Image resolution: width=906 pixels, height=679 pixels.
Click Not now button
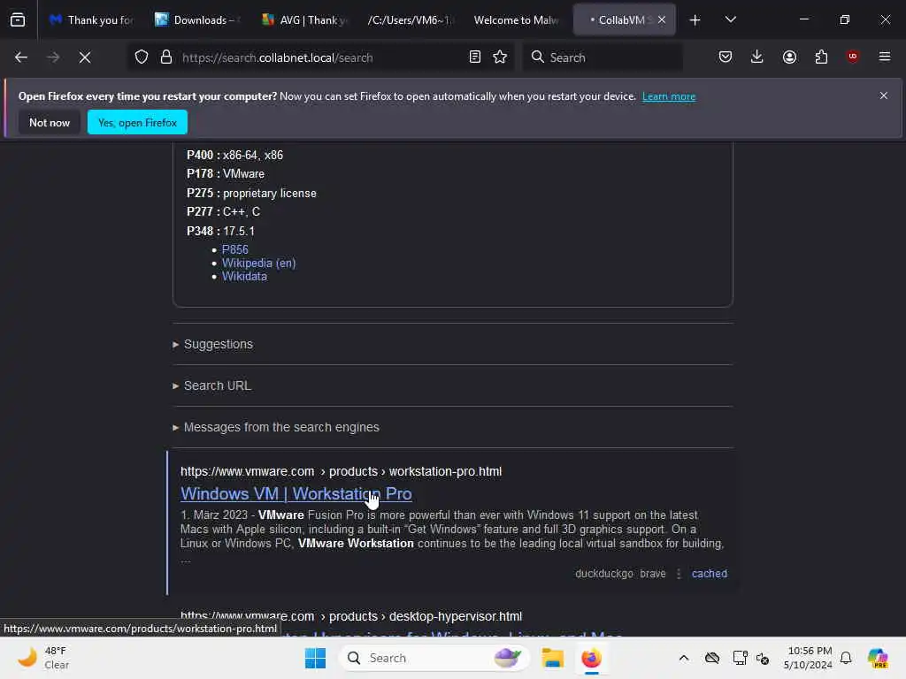(x=50, y=122)
